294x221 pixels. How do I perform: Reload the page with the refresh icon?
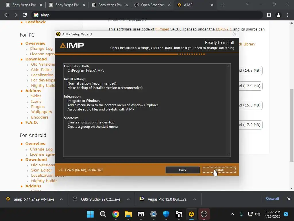[25, 15]
